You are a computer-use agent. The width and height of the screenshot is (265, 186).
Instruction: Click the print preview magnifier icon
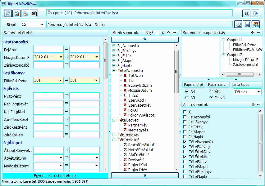pos(8,13)
